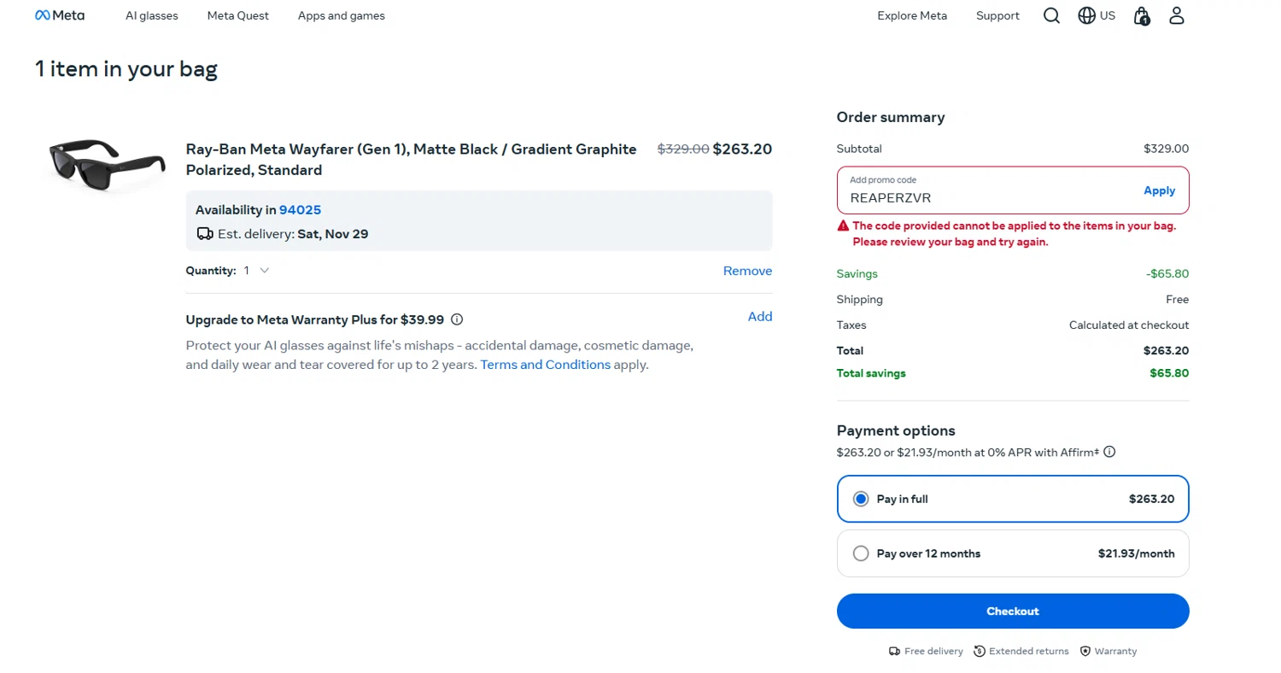The image size is (1281, 673).
Task: Expand the Quantity dropdown
Action: click(256, 270)
